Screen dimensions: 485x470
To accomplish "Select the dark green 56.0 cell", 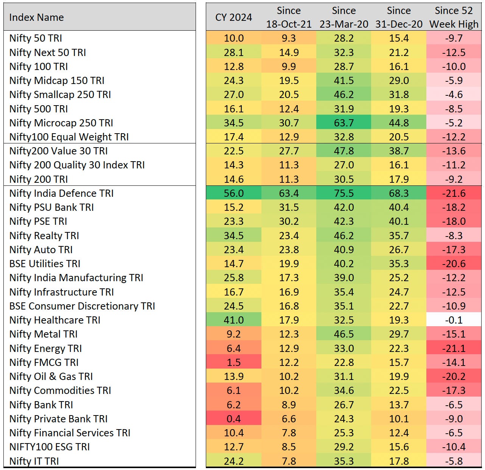I will point(234,193).
